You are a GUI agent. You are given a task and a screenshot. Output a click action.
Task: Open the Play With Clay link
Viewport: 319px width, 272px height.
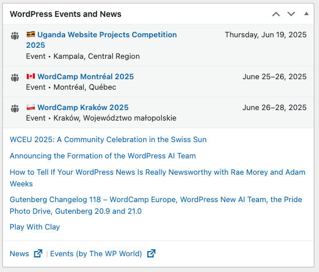click(x=35, y=227)
